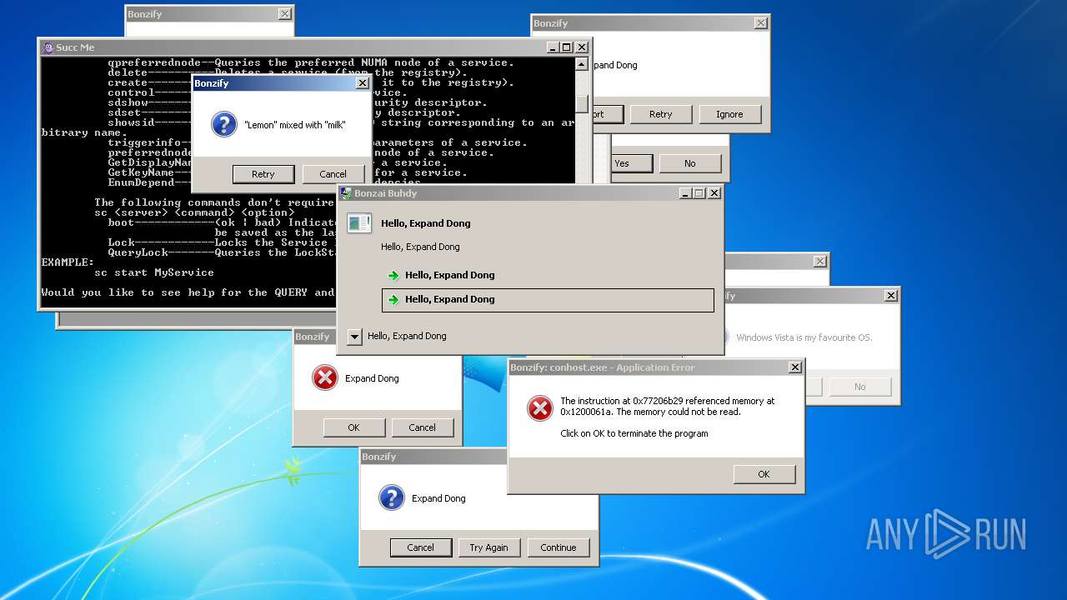Expand details arrow in Bonzai Buhdy dialog
The width and height of the screenshot is (1067, 600).
tap(354, 337)
